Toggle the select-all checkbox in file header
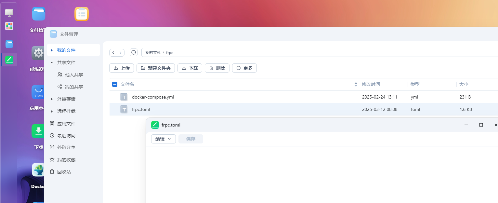Viewport: 498px width, 203px height. coord(115,84)
